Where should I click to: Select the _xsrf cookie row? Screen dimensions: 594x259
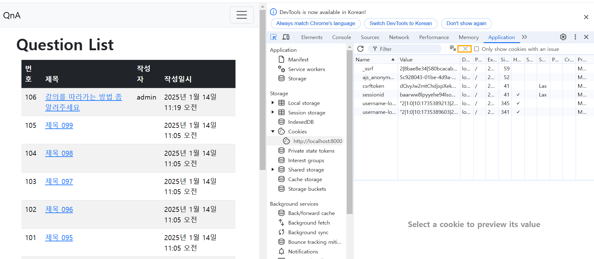pyautogui.click(x=473, y=69)
